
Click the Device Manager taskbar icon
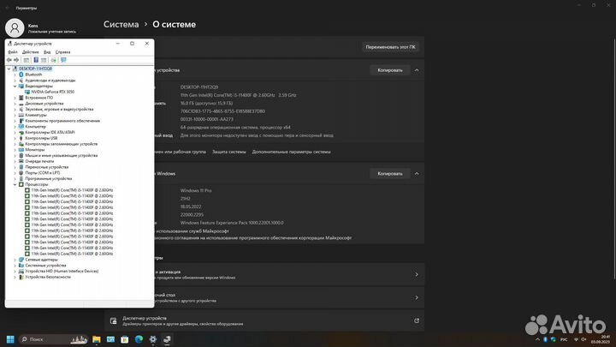pyautogui.click(x=167, y=339)
